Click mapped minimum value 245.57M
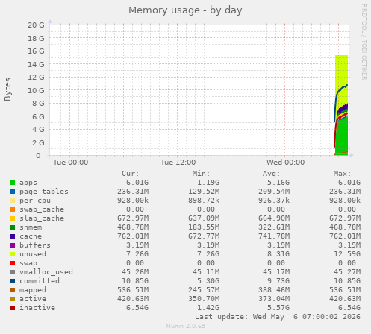This screenshot has height=334, width=371. pos(204,290)
